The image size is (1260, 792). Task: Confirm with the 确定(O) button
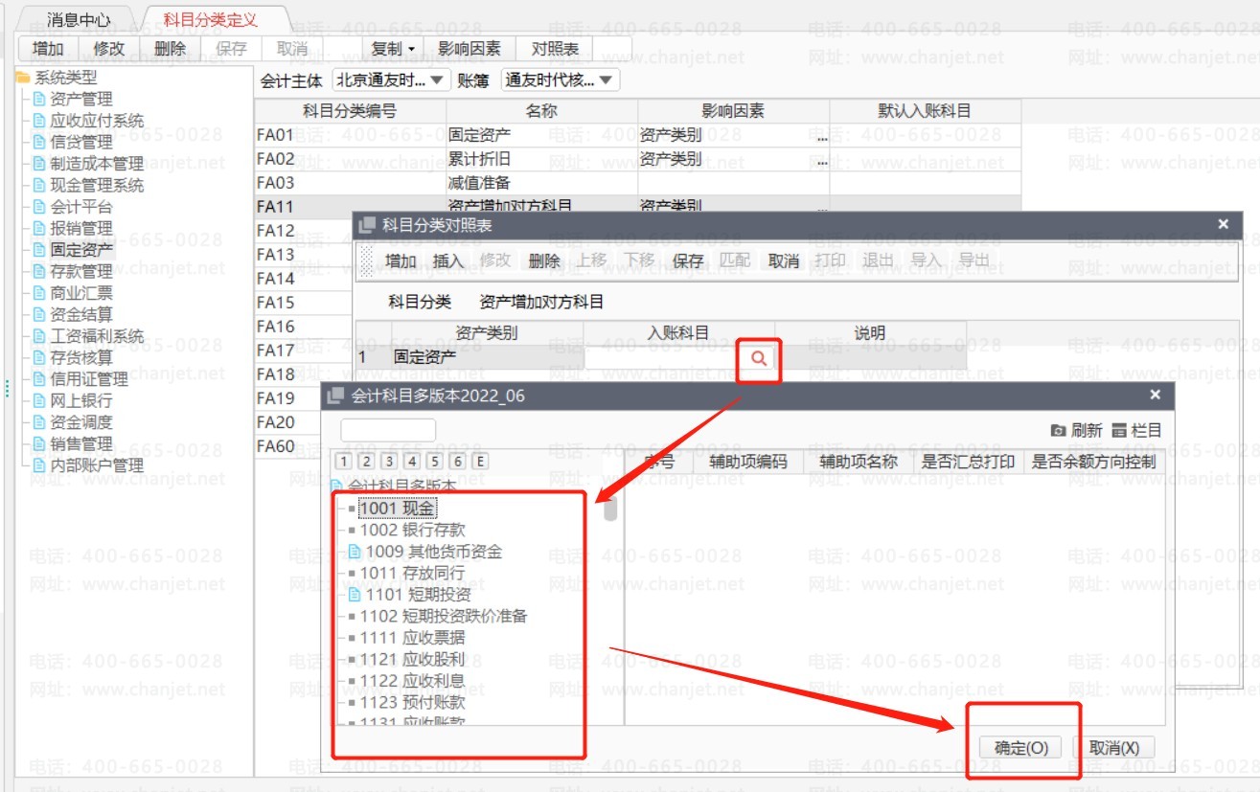coord(1020,748)
